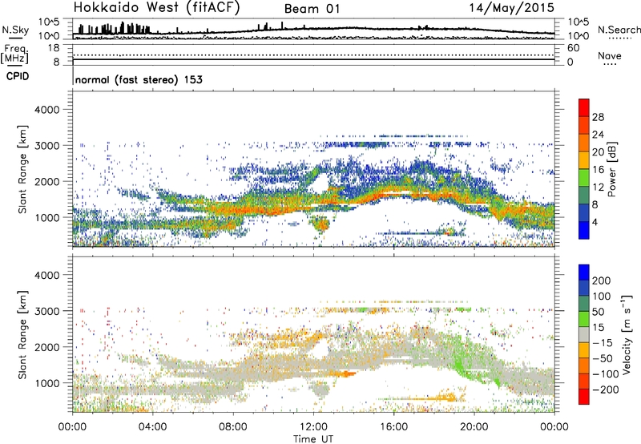The image size is (641, 444).
Task: Click the 2000 km tick on power panel
Action: [46, 181]
